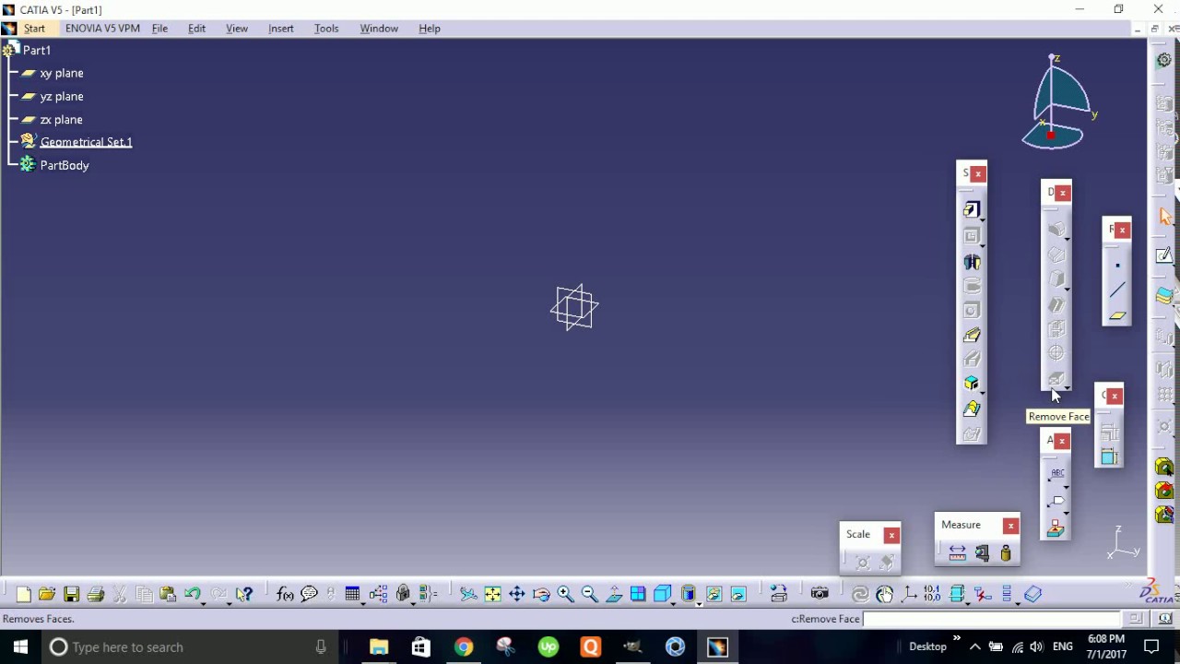
Task: Open the Insert menu
Action: click(281, 29)
